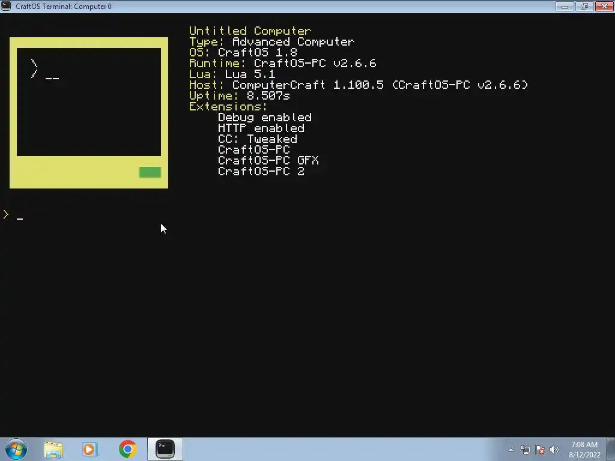Select the CraftOS Terminal taskbar button
615x461 pixels.
(x=165, y=449)
